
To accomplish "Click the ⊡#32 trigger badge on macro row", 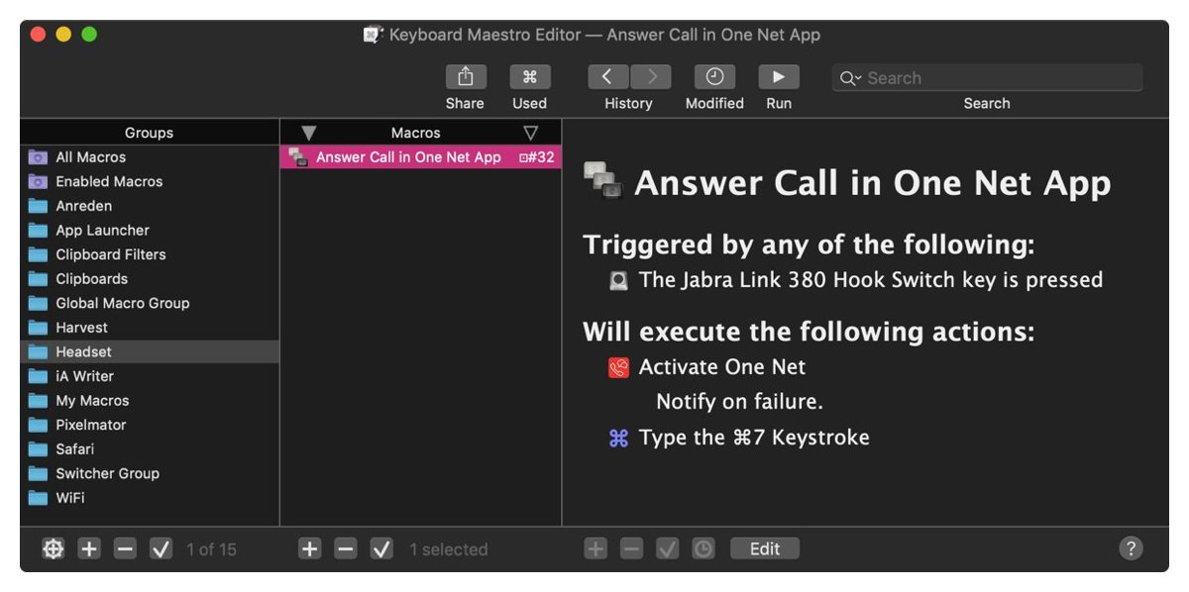I will (x=537, y=157).
